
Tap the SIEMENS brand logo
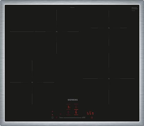(x=73, y=100)
